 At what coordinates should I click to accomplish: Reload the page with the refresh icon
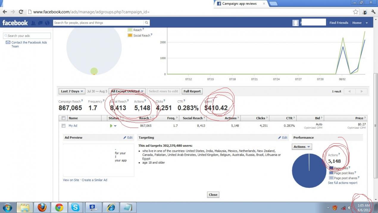coord(21,12)
